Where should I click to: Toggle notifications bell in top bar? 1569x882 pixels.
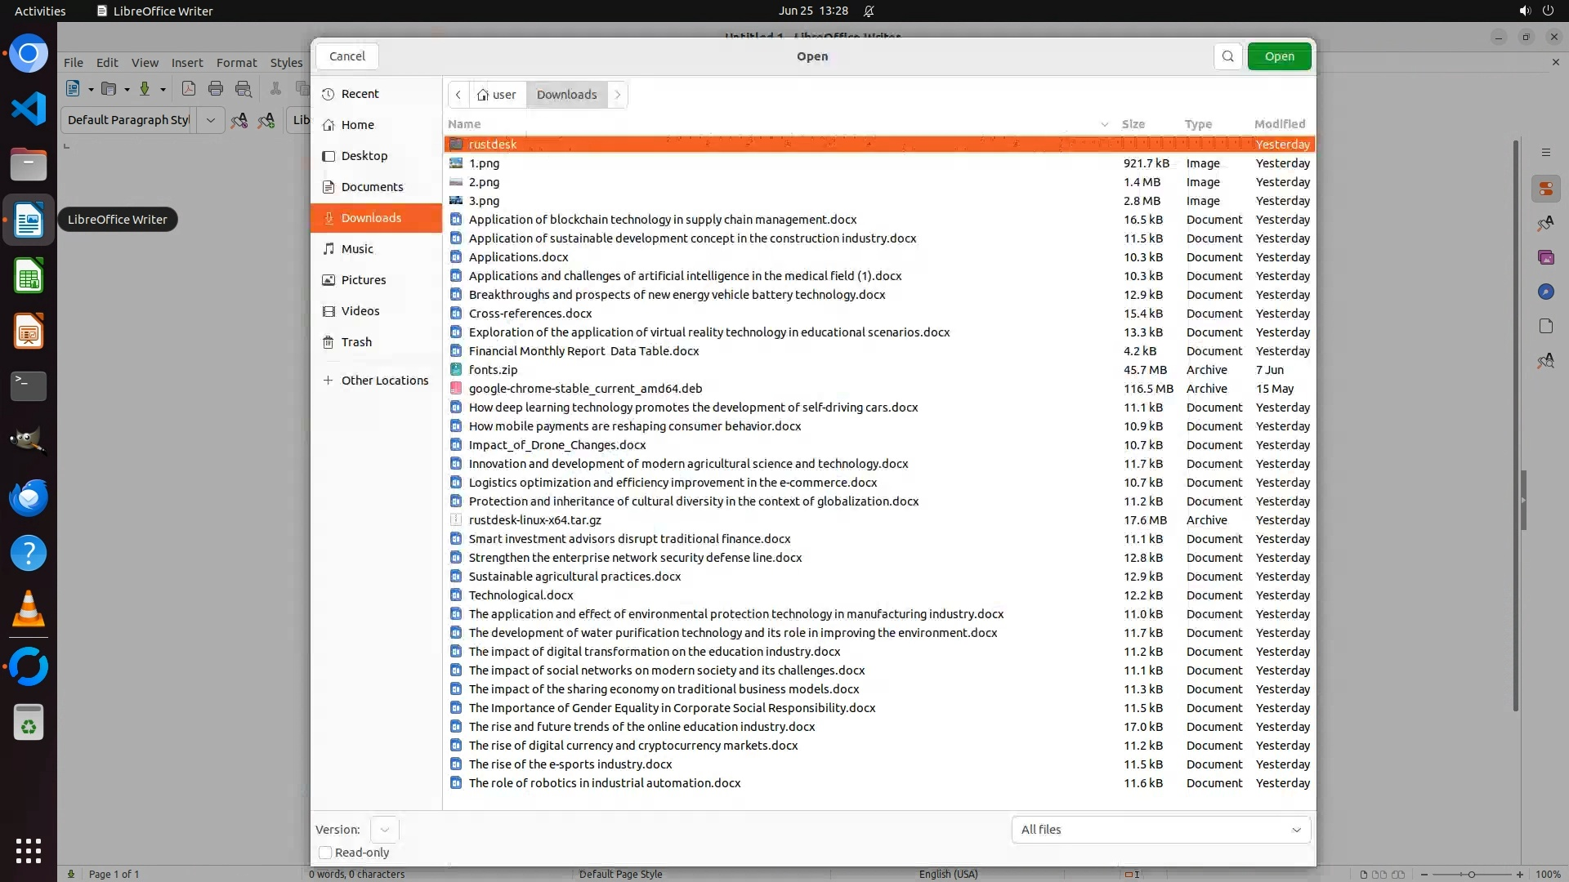(x=869, y=11)
